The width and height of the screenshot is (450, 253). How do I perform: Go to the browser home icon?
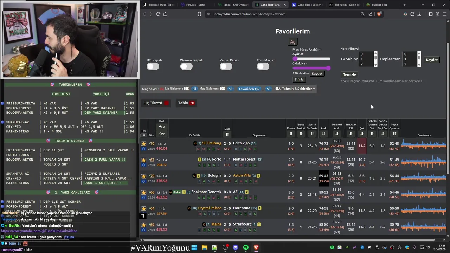[x=165, y=14]
